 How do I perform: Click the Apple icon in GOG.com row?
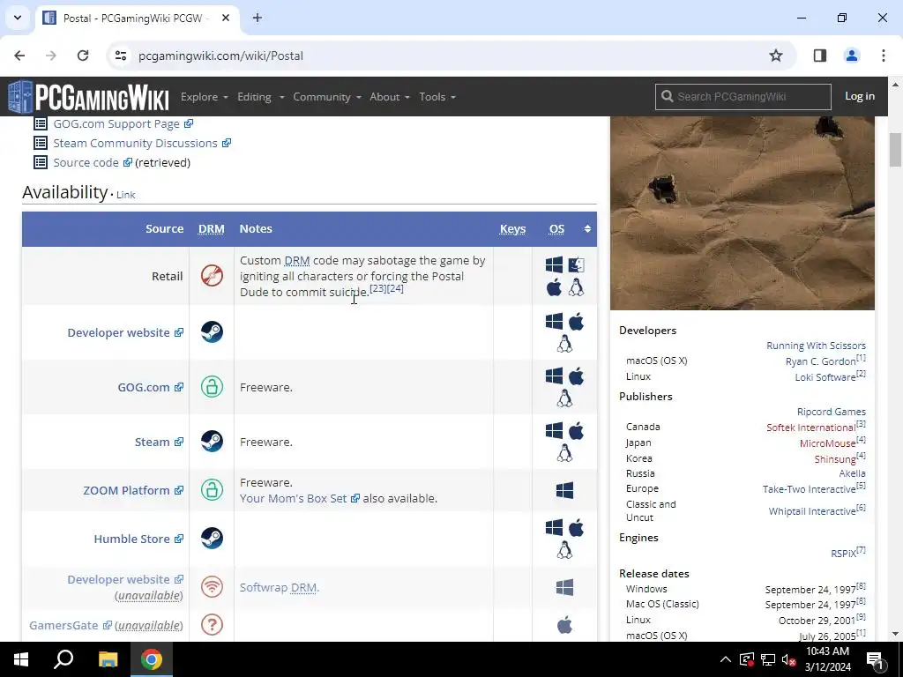(x=577, y=376)
